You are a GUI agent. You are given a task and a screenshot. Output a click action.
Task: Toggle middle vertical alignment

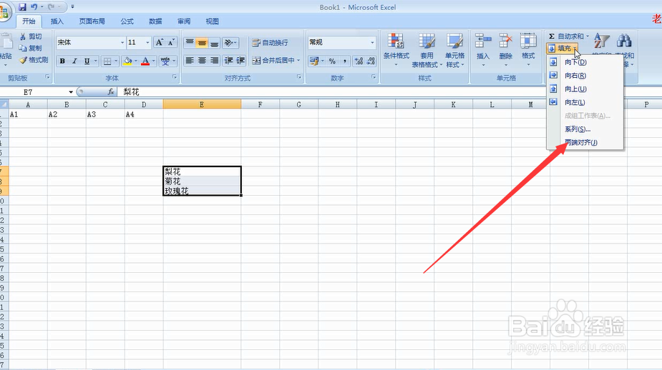pos(203,43)
